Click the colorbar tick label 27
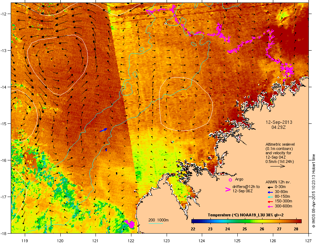The image size is (316, 244). click(x=279, y=229)
